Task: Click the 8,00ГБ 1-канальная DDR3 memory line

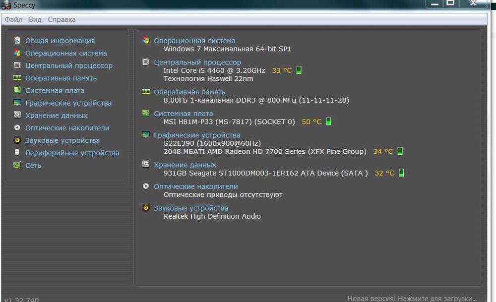Action: coord(256,100)
